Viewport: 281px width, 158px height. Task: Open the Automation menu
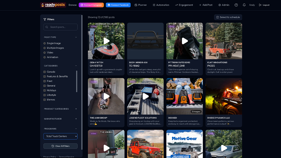point(161,5)
